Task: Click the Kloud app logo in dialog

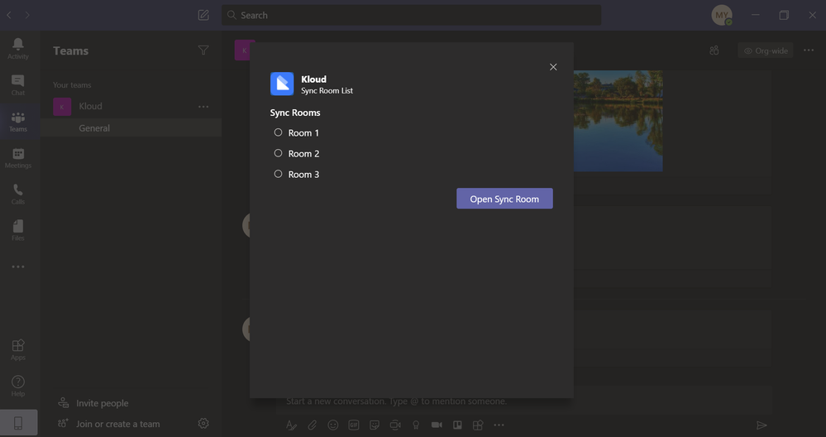Action: click(282, 84)
